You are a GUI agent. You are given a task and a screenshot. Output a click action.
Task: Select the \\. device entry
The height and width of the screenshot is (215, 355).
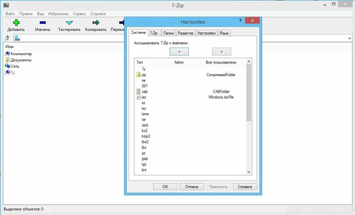(10, 73)
